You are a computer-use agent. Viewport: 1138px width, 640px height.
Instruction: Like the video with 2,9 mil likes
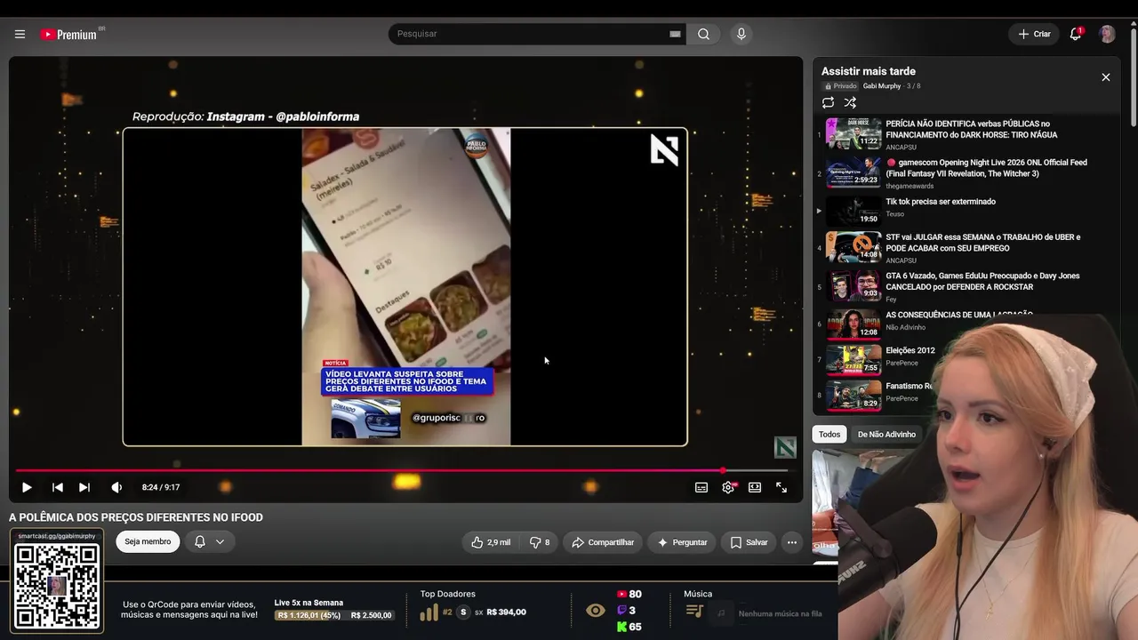pyautogui.click(x=491, y=542)
